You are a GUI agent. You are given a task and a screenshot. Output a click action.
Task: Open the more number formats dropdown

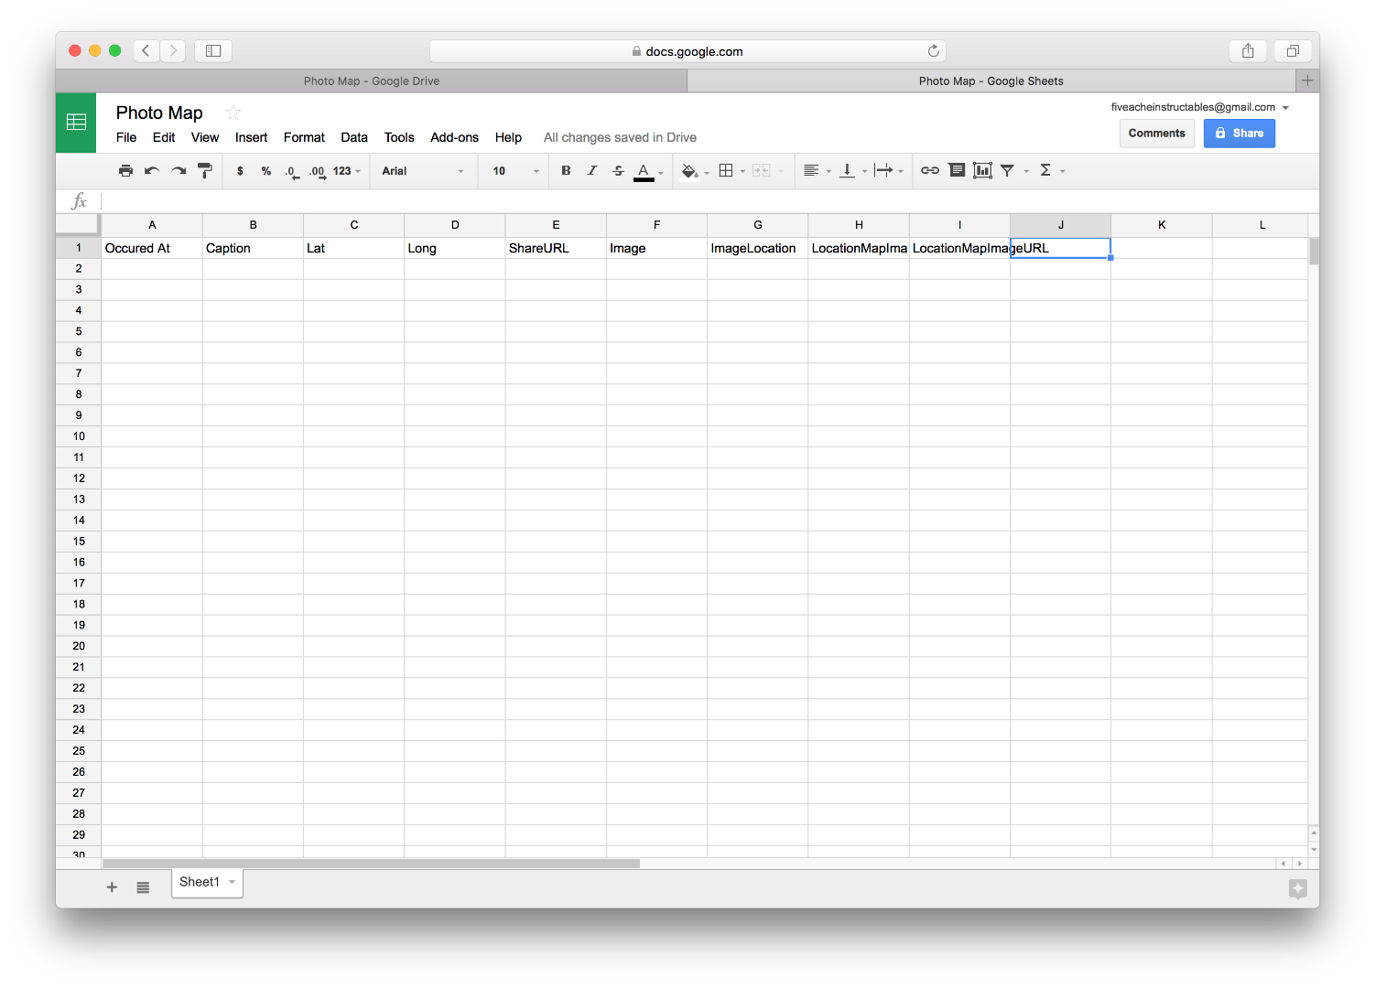(347, 171)
